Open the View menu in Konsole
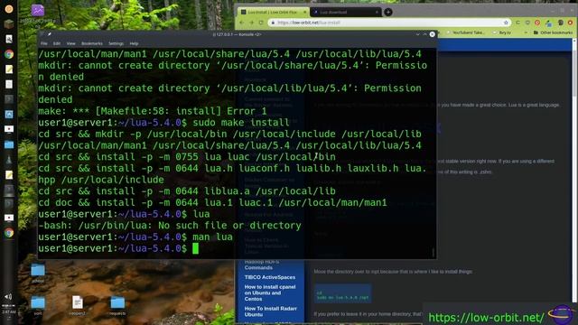578x325 pixels. [x=70, y=43]
